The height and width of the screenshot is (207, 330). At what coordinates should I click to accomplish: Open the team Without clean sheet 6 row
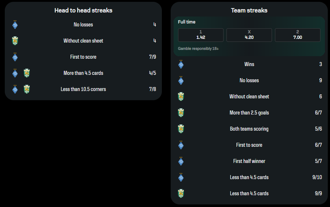tap(249, 97)
